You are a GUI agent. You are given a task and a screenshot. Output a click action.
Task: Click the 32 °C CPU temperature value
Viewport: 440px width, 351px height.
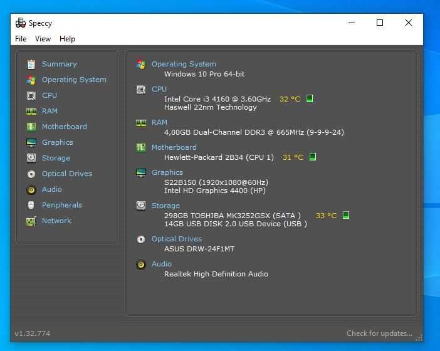(290, 99)
